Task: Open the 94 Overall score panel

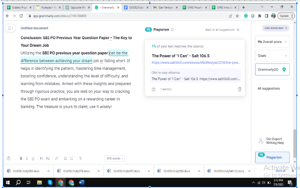Action: (x=272, y=42)
